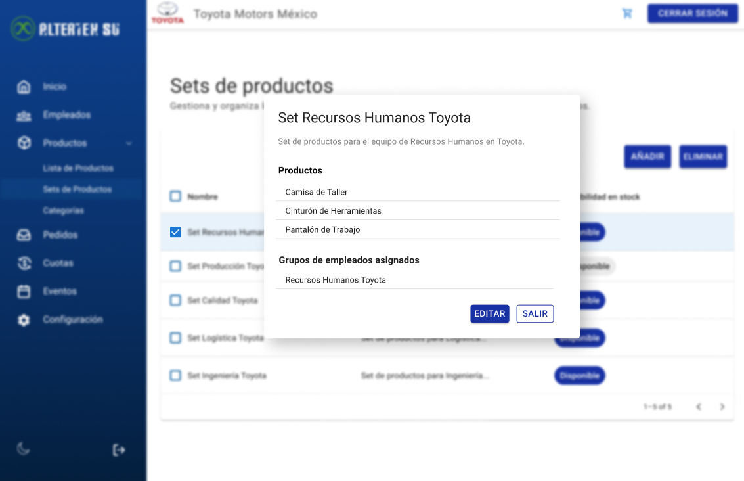Click the Set Ingeniería Toyota row name
Image resolution: width=744 pixels, height=481 pixels.
pos(227,376)
